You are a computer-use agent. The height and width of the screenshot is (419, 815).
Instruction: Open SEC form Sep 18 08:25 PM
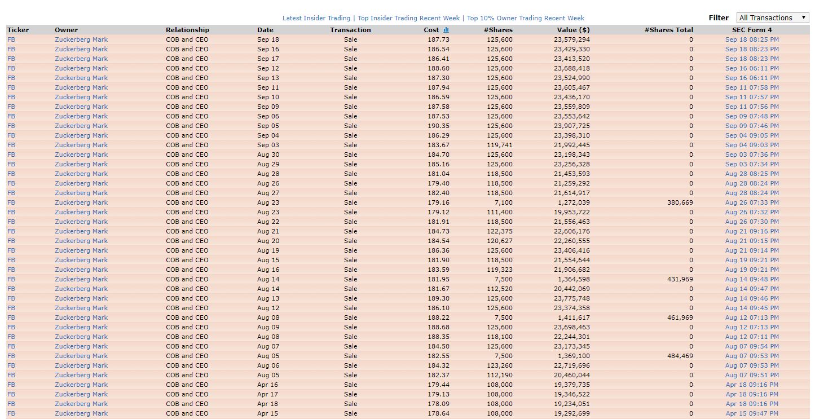[752, 39]
